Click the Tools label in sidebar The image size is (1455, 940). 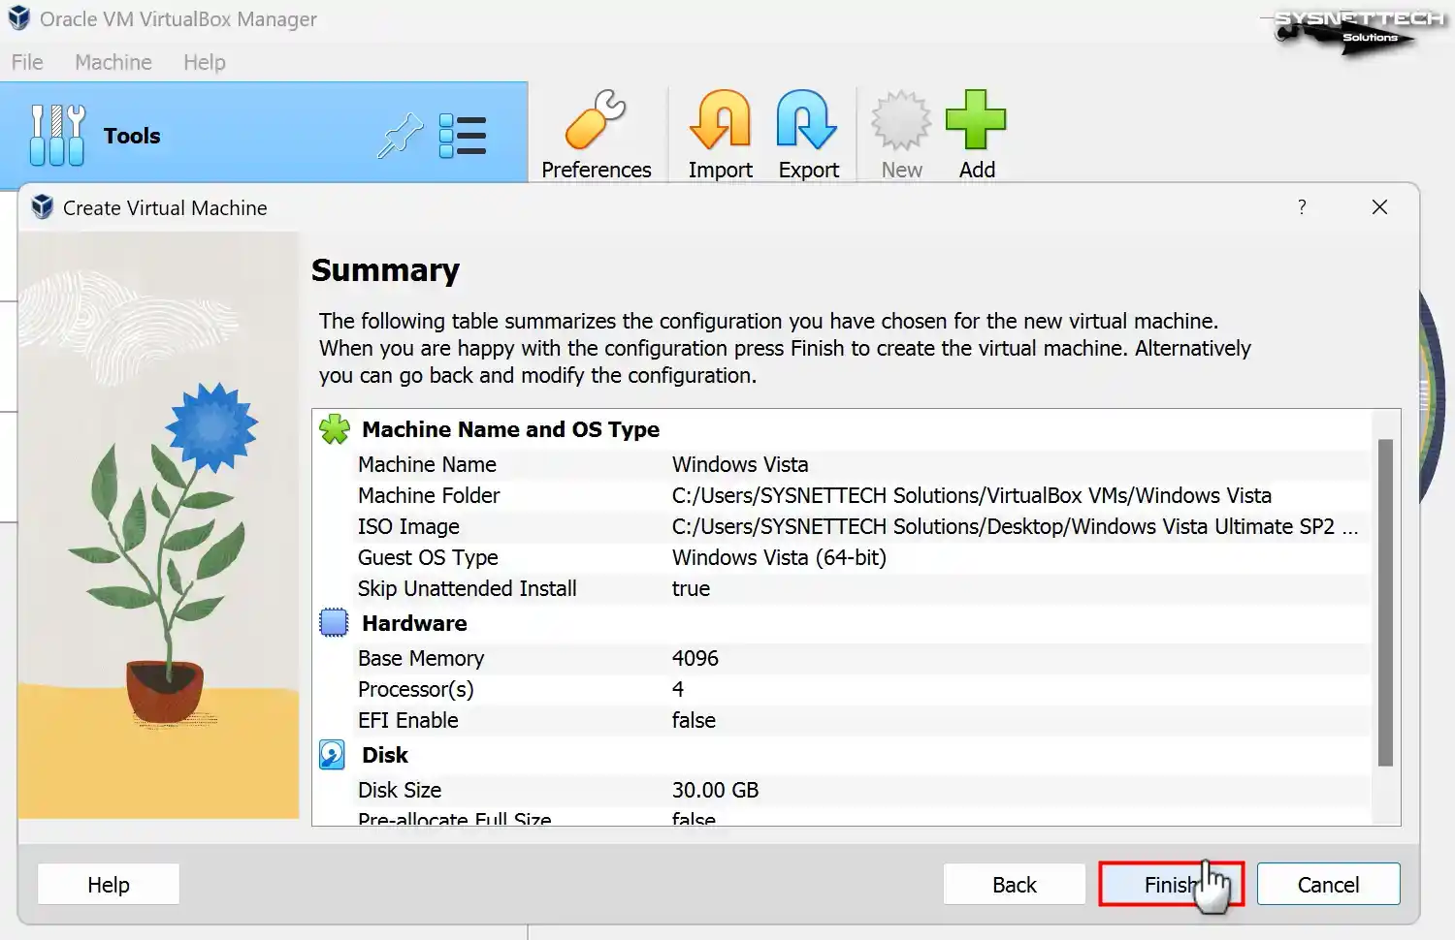tap(132, 136)
